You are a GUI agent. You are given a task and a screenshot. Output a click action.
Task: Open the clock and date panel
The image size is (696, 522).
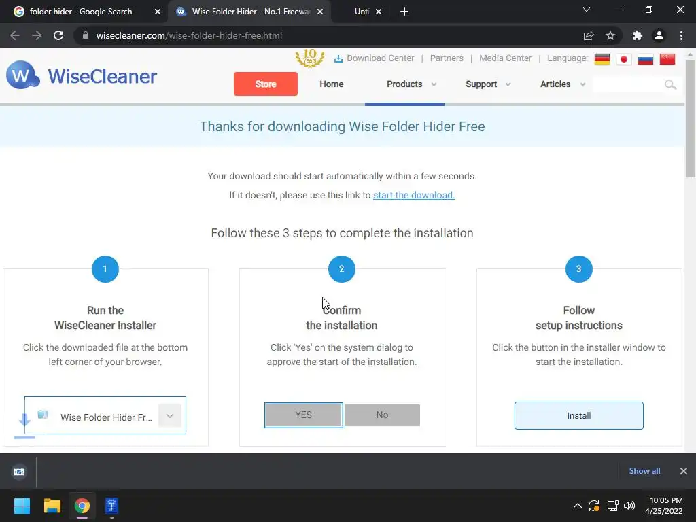[665, 506]
